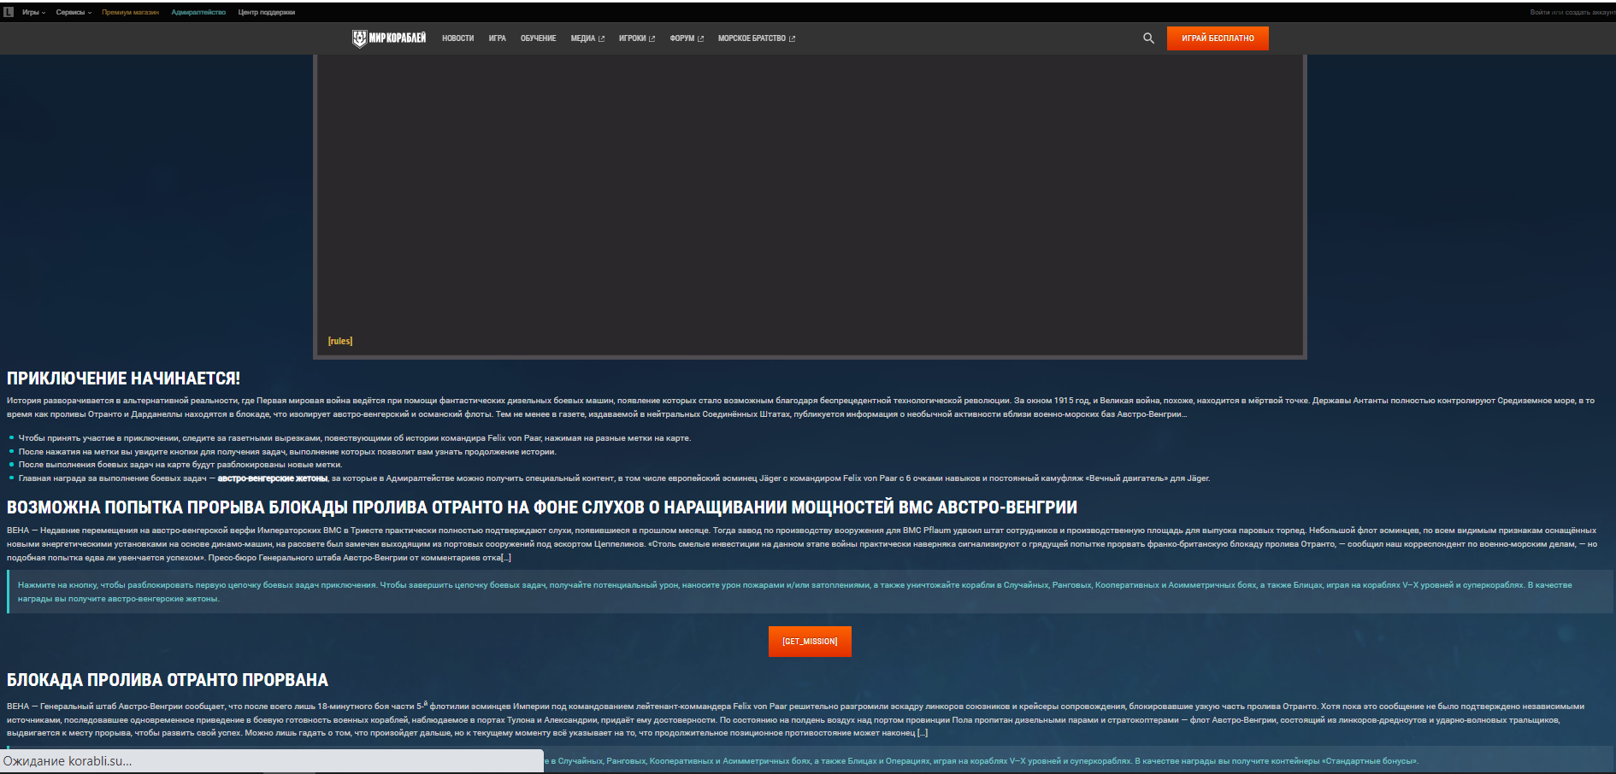Open the Премиум магазин link

pyautogui.click(x=130, y=12)
